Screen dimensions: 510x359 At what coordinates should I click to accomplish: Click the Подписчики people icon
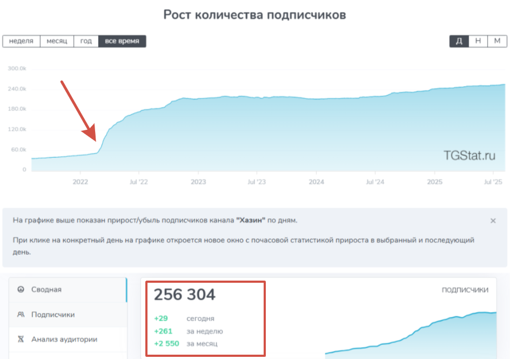click(21, 315)
